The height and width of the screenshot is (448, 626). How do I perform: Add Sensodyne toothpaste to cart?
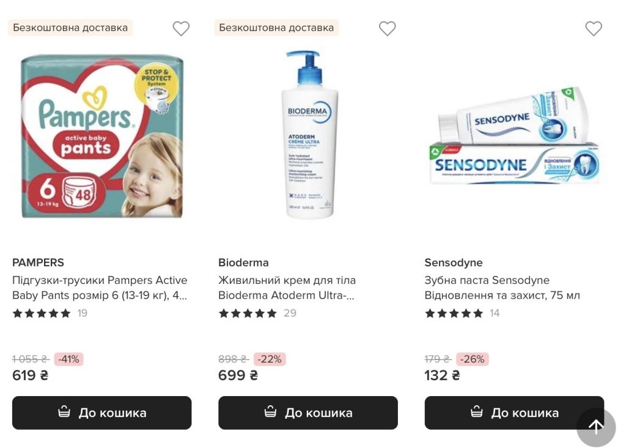point(514,413)
